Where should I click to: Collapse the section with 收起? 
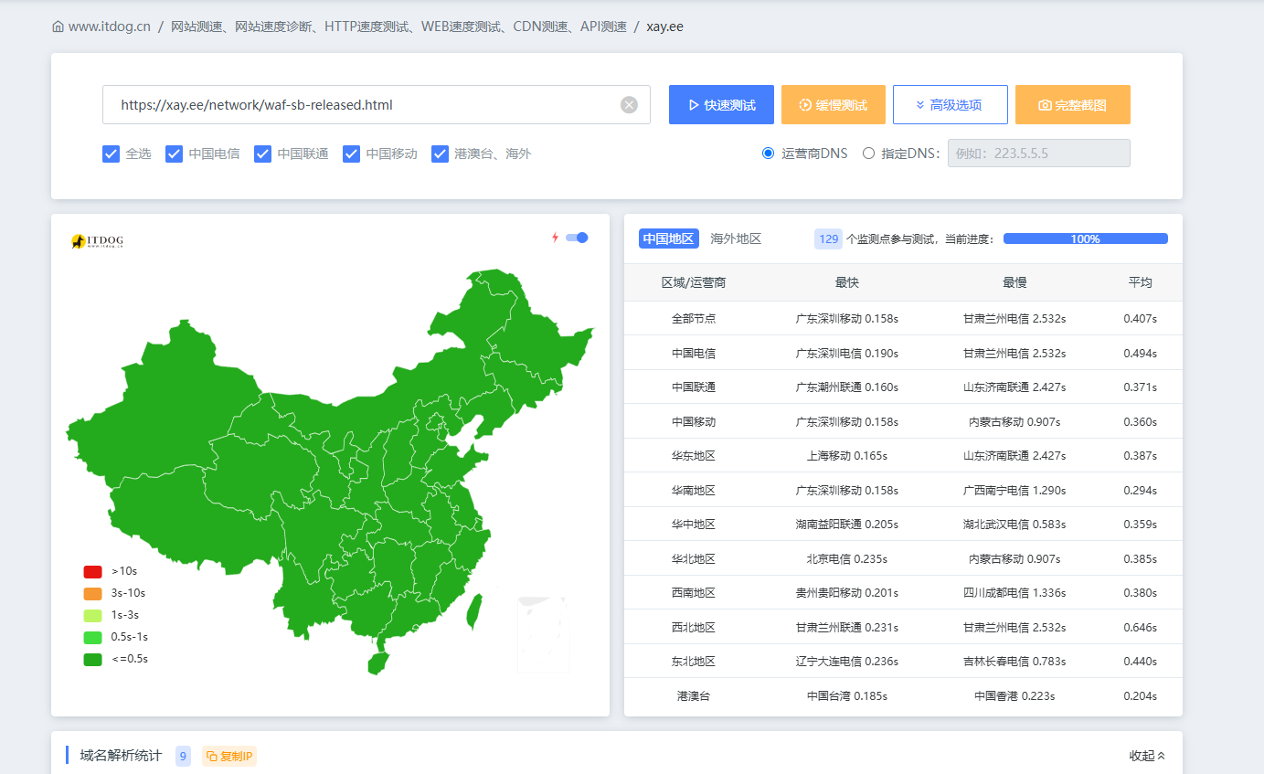1147,756
